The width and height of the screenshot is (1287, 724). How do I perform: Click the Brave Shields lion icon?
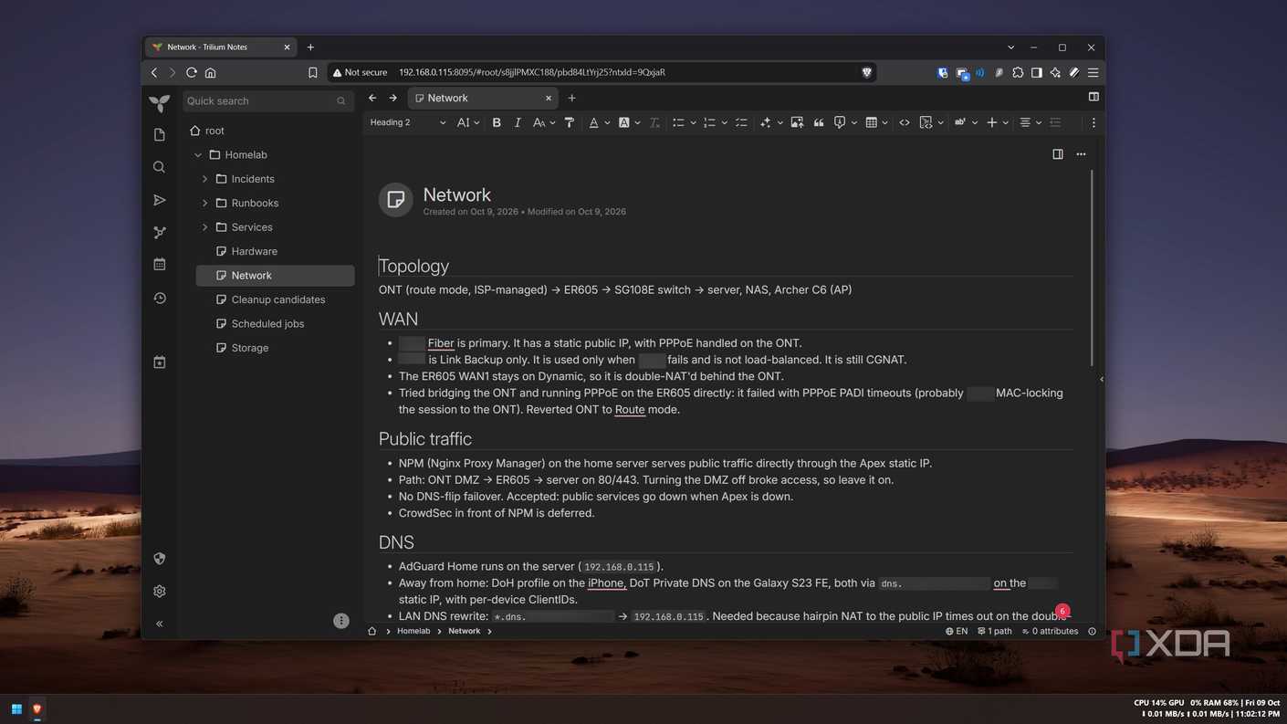[x=866, y=72]
